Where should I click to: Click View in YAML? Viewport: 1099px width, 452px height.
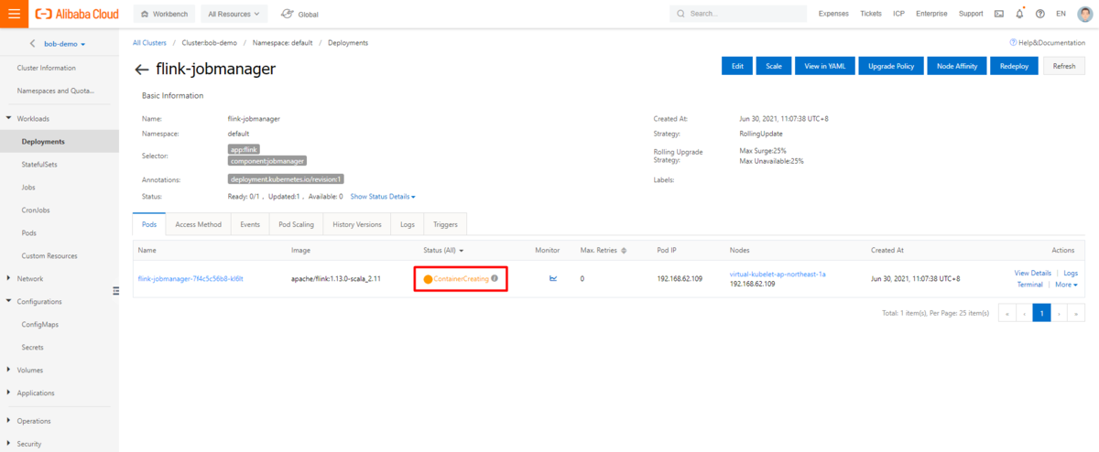click(x=824, y=66)
